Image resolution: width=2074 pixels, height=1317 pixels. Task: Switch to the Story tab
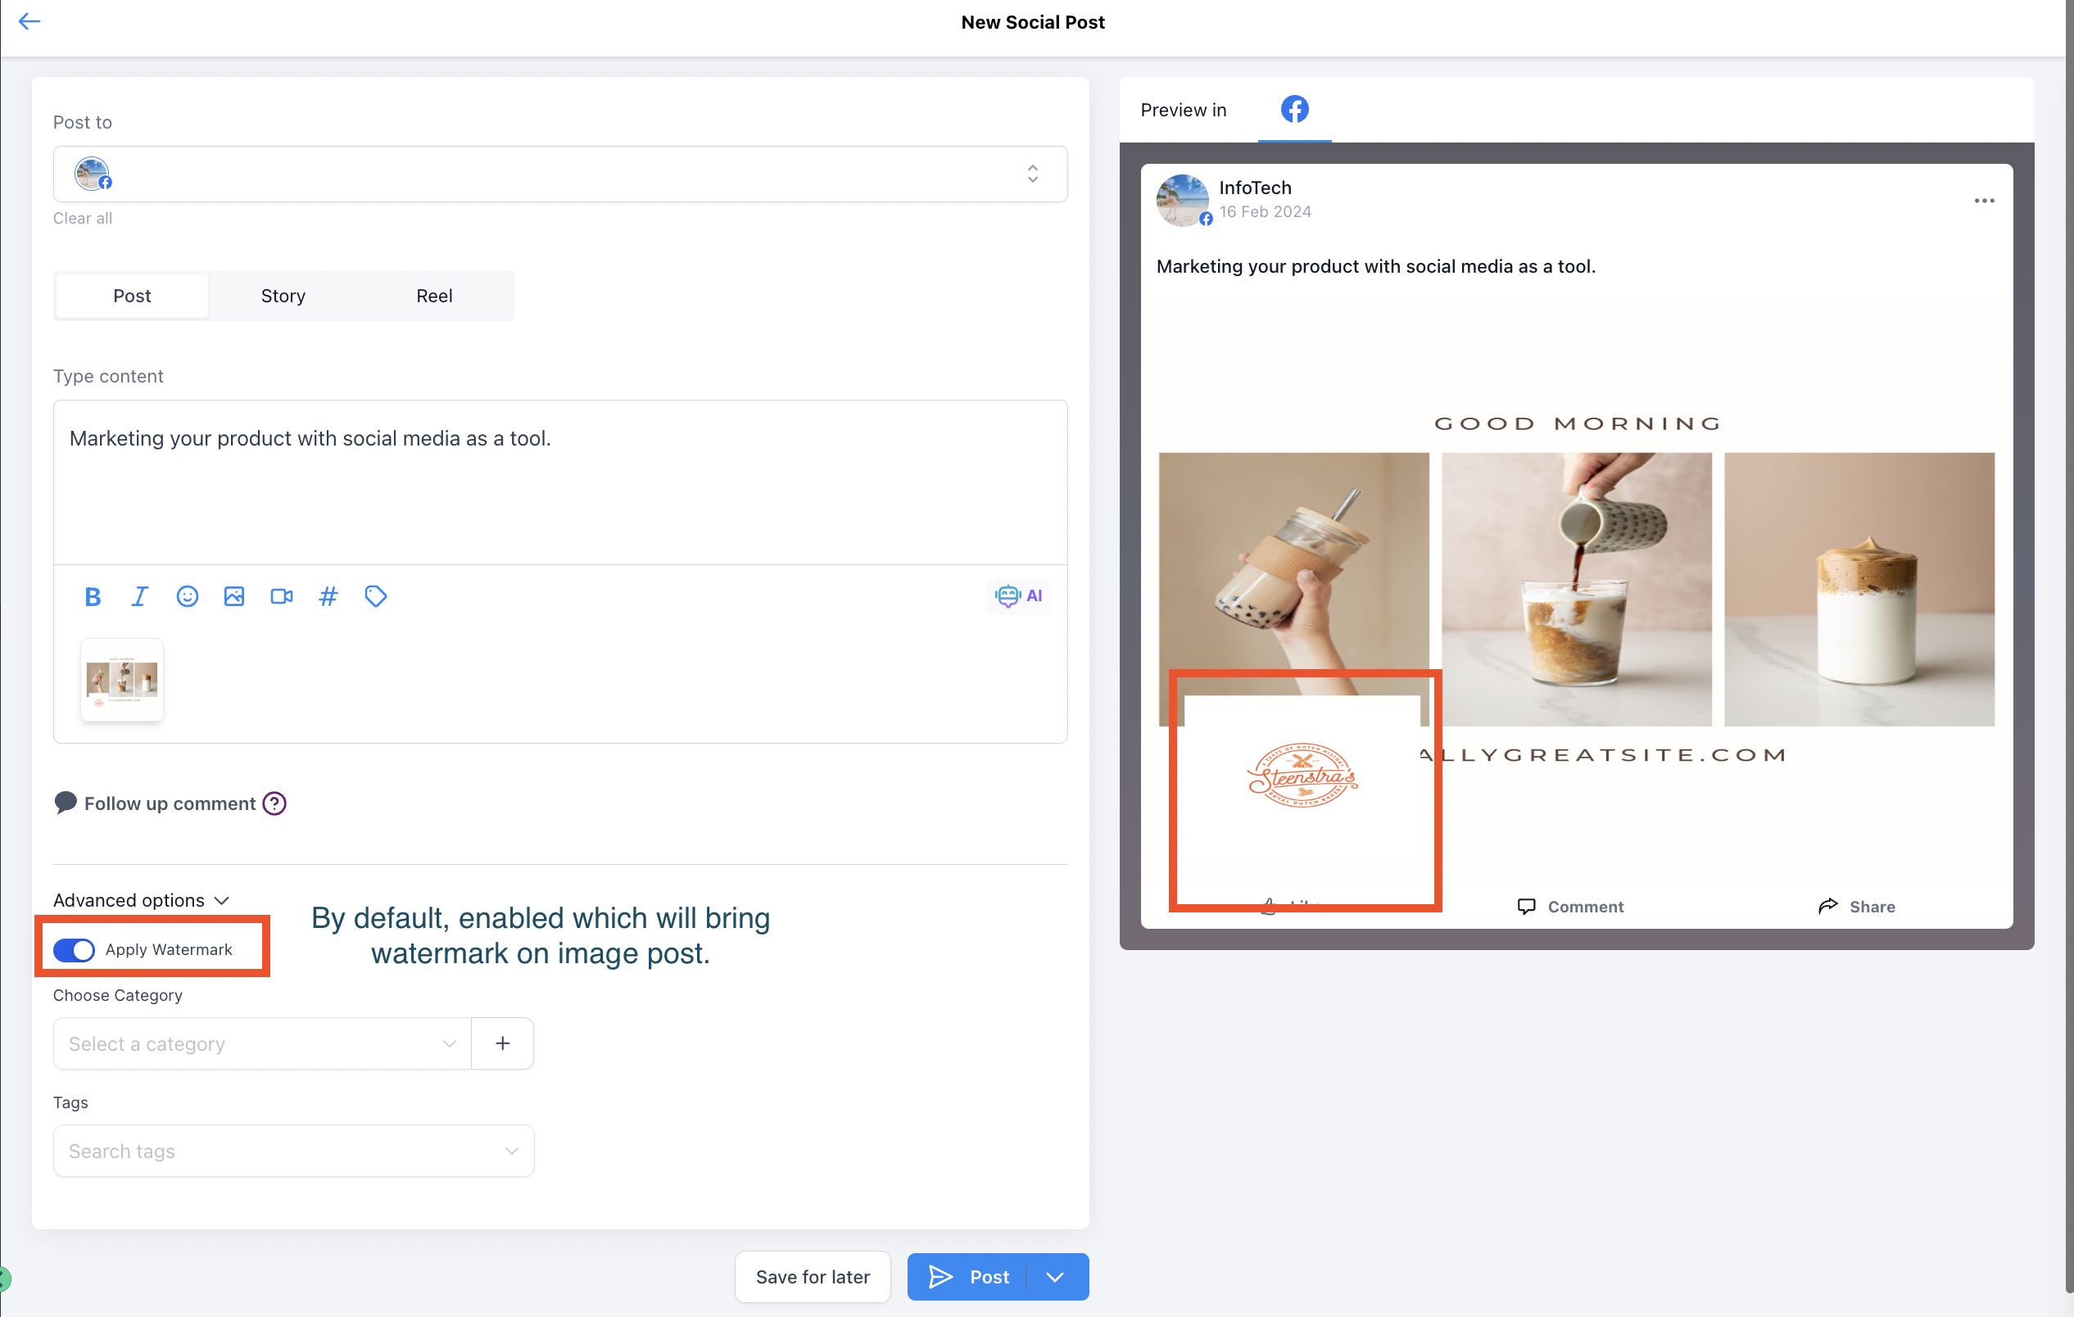point(283,296)
